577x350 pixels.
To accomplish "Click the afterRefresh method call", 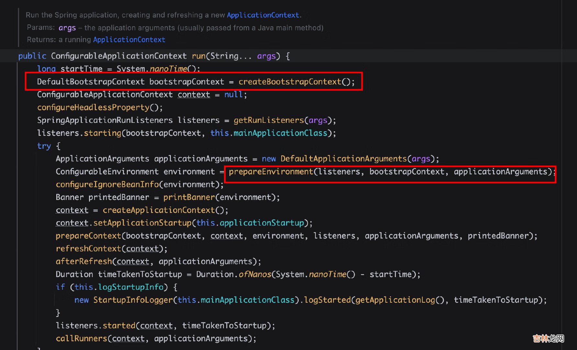I will point(83,262).
